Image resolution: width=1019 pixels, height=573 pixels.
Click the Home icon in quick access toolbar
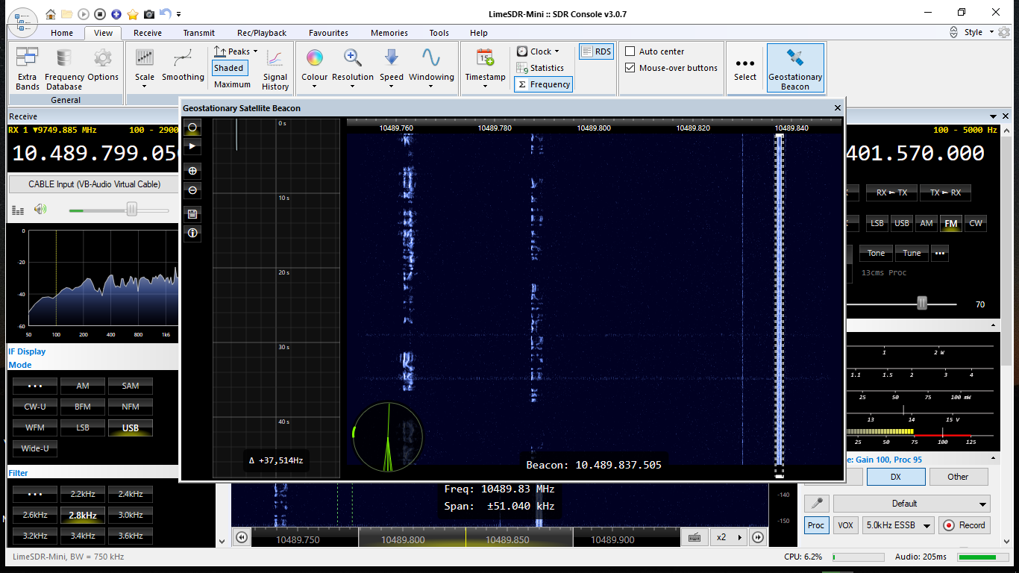tap(51, 14)
